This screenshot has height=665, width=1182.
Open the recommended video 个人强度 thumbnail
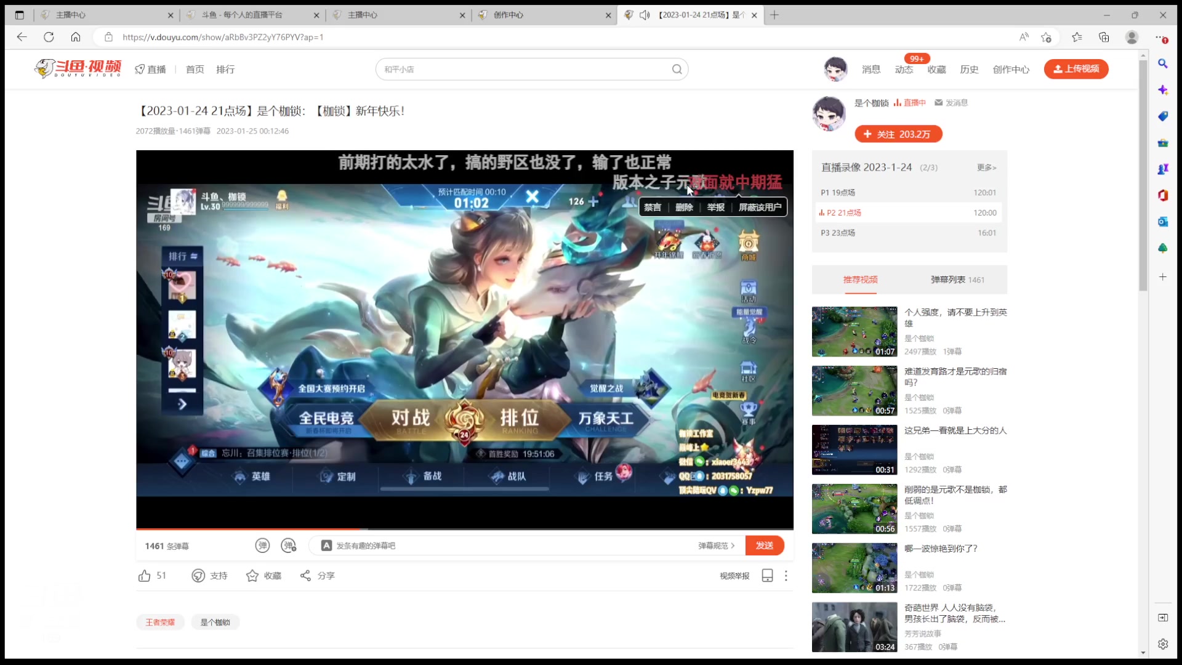854,331
